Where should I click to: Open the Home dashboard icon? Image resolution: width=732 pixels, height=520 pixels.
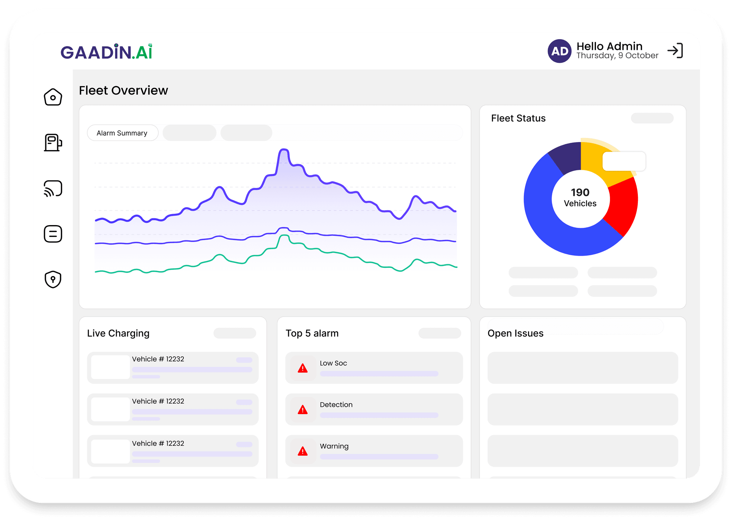53,97
